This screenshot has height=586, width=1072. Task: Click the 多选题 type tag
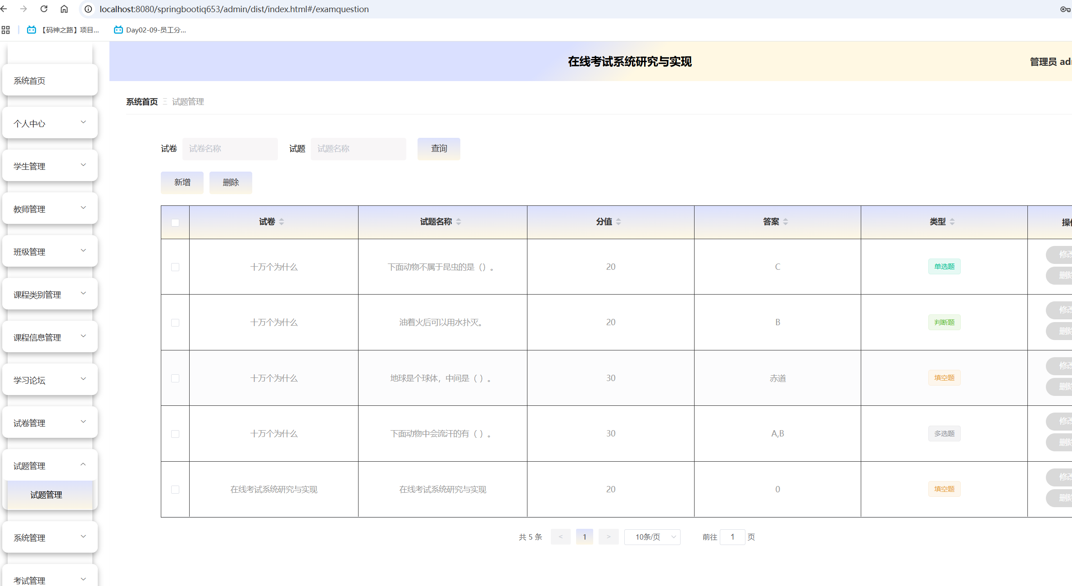(944, 433)
